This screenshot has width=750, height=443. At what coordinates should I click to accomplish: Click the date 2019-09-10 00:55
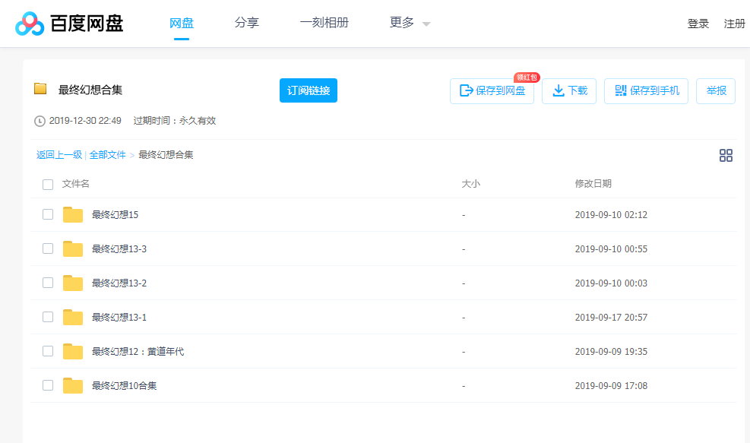(611, 248)
